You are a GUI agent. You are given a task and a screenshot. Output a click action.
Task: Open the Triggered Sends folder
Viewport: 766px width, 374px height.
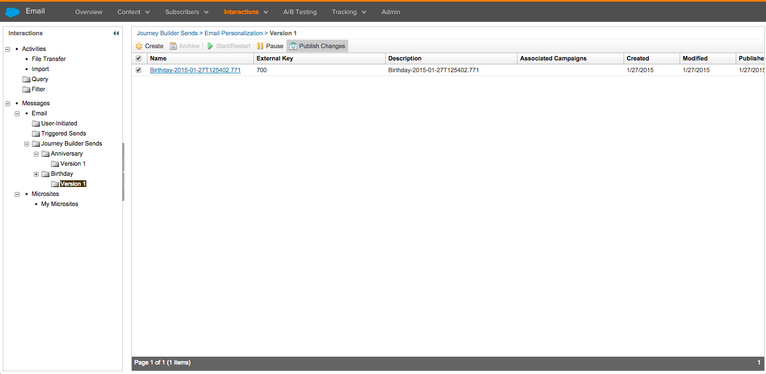tap(63, 133)
